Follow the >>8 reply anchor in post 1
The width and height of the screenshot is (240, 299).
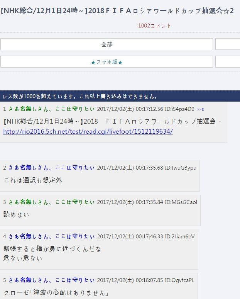200,109
